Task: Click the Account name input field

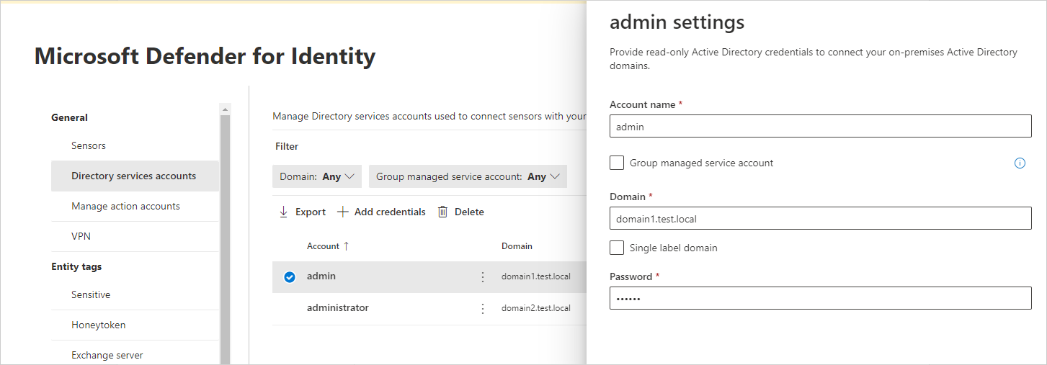Action: pyautogui.click(x=821, y=127)
